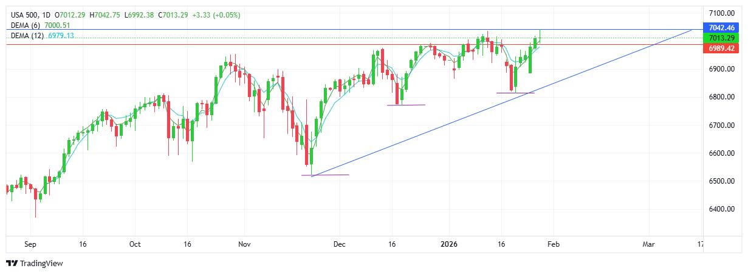Click the red 6989.42 price label
The image size is (748, 274).
click(x=722, y=48)
